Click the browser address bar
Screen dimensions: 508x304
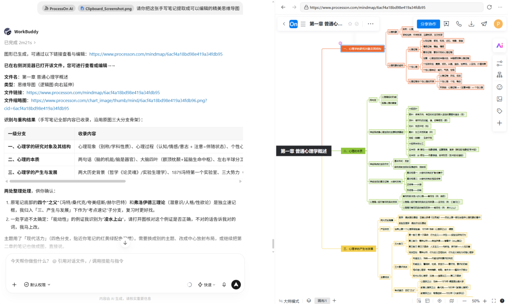coord(391,7)
